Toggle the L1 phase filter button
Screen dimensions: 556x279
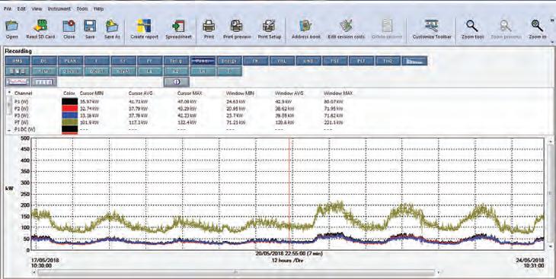pos(149,71)
